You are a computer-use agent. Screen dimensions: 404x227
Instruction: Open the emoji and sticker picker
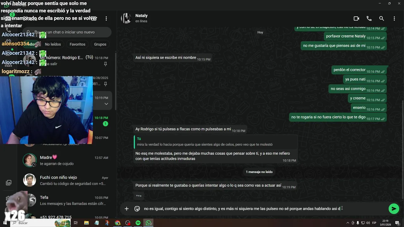pyautogui.click(x=137, y=209)
